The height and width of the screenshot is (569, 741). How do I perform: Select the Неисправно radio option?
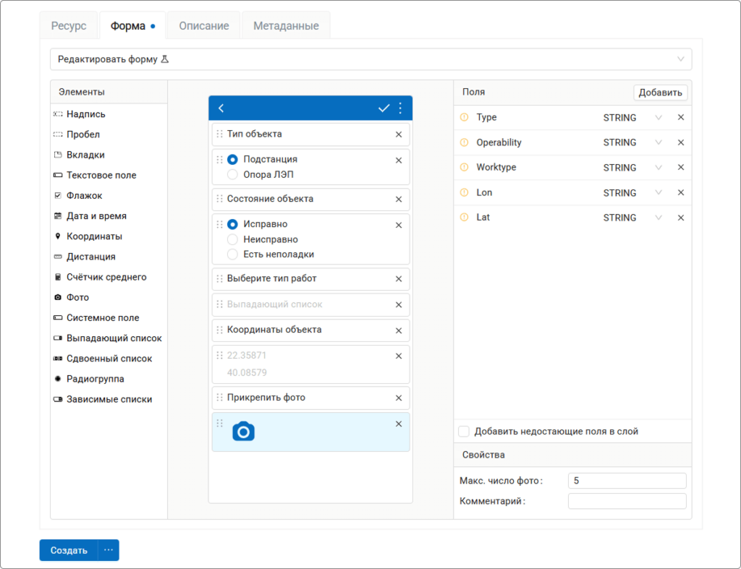click(232, 239)
